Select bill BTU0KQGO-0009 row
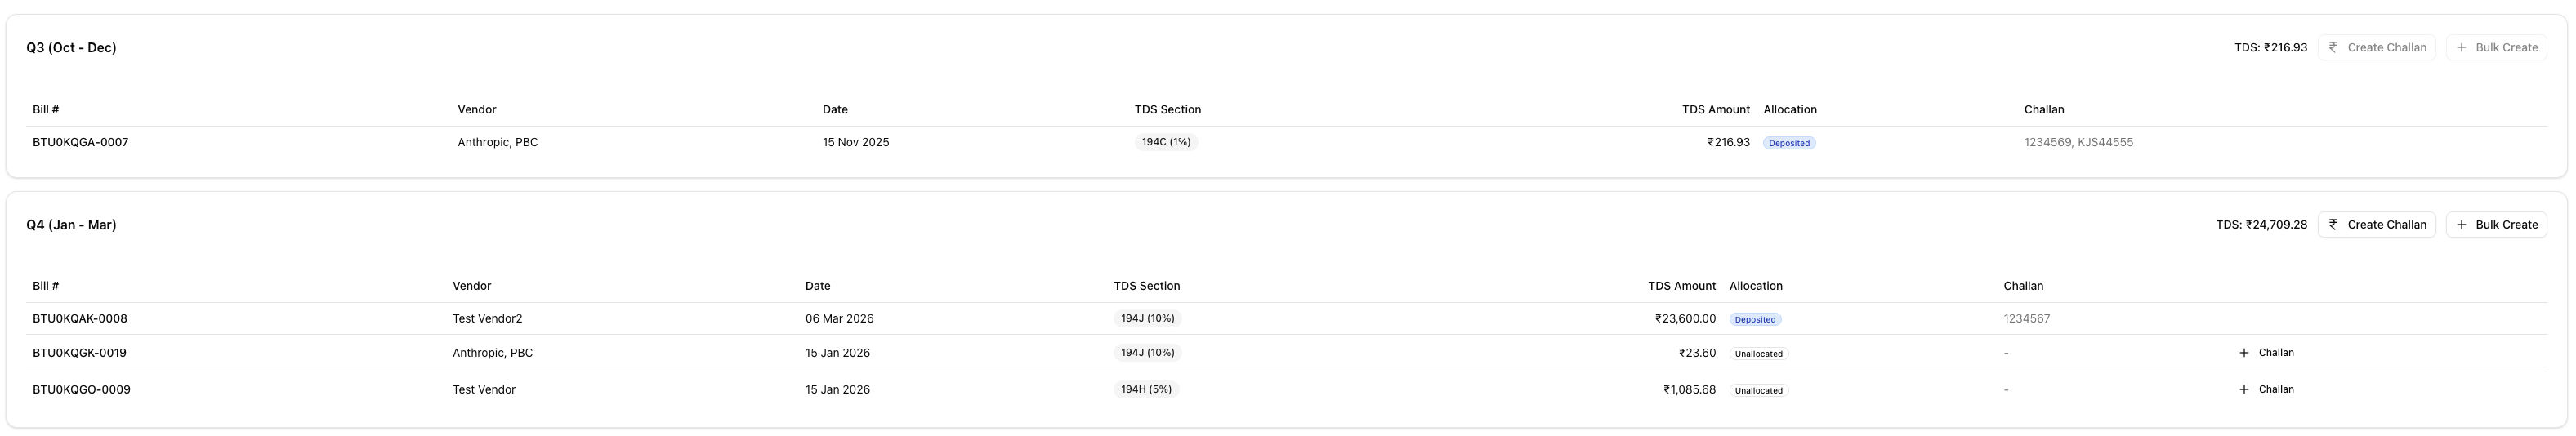 tap(81, 390)
